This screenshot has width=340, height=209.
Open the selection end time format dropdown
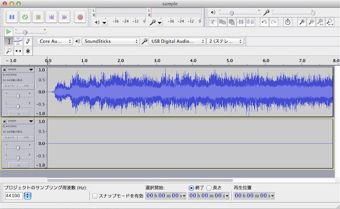point(227,196)
